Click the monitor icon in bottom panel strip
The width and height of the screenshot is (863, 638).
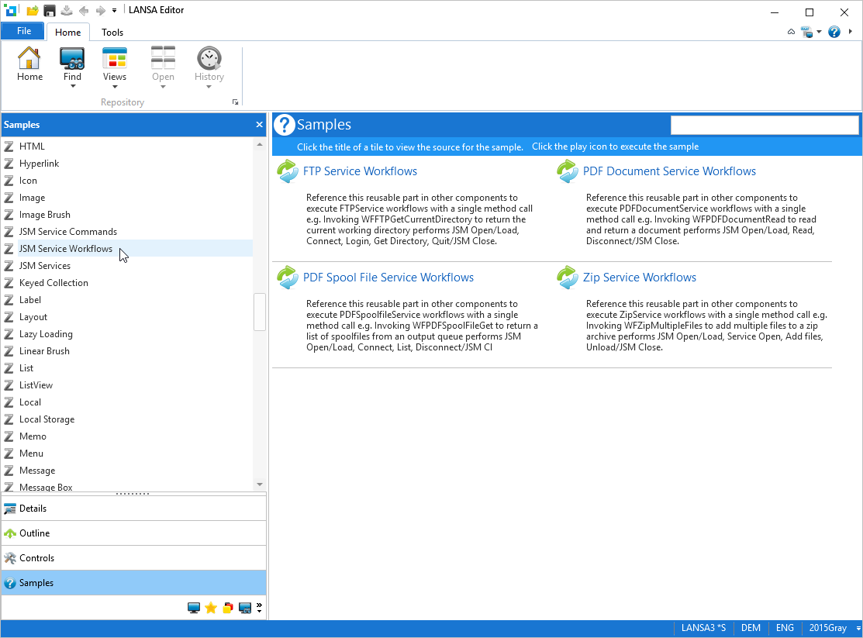coord(194,608)
